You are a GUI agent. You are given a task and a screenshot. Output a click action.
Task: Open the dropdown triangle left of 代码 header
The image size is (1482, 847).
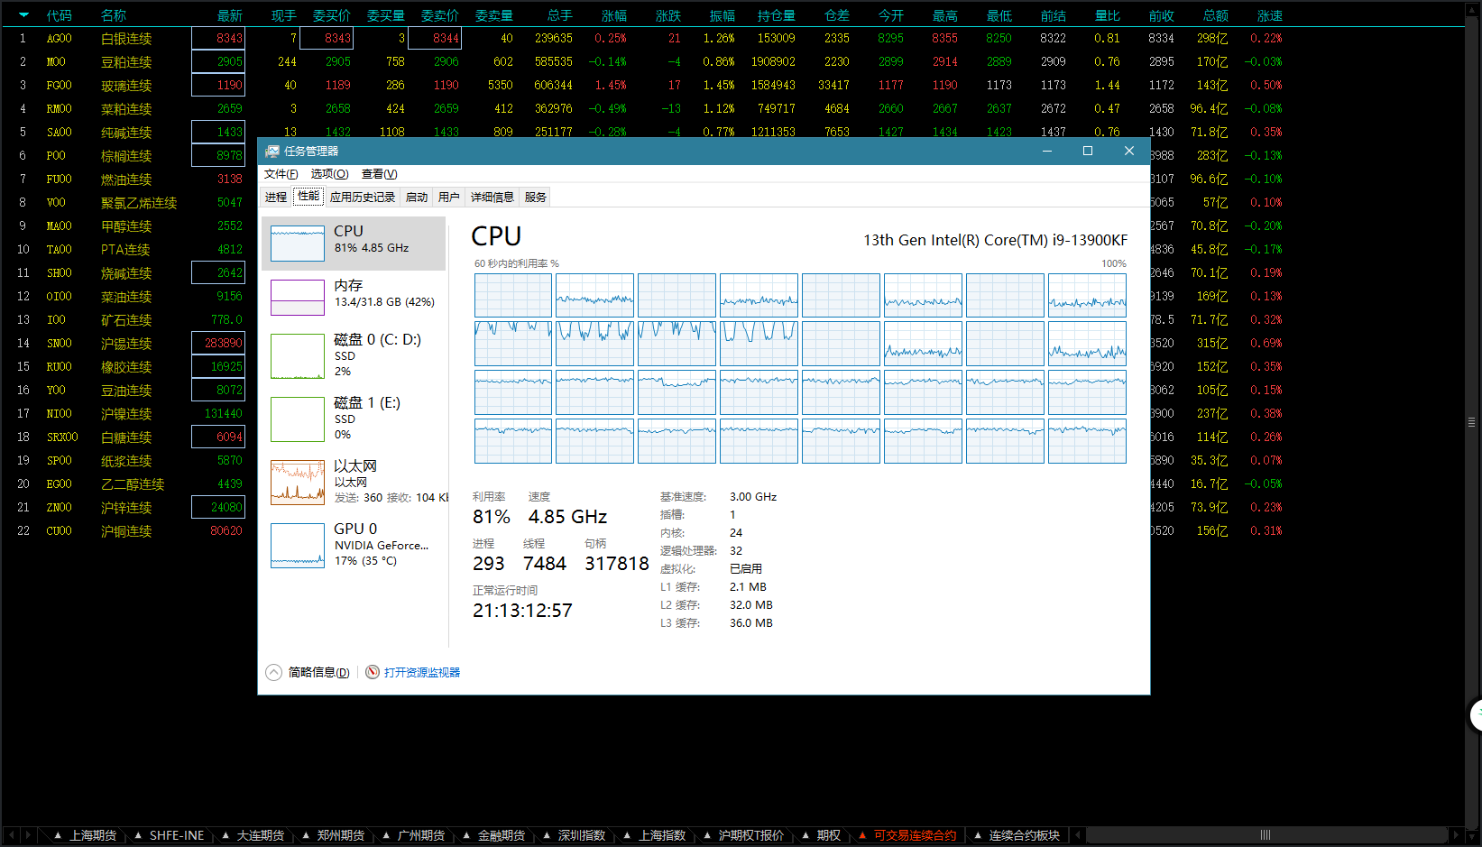pyautogui.click(x=23, y=15)
